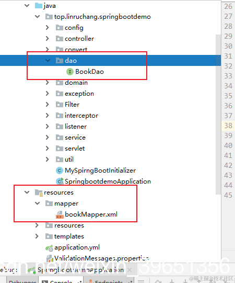The height and width of the screenshot is (283, 235).
Task: Click the bookMapper.xml file icon
Action: tap(60, 214)
